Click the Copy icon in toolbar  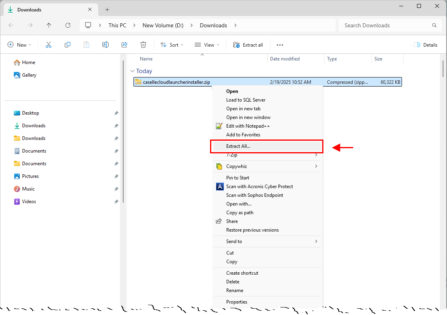click(x=68, y=45)
